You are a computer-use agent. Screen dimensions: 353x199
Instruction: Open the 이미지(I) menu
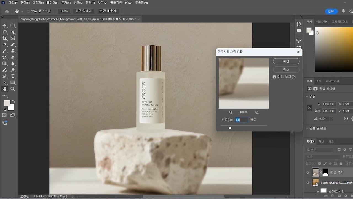pos(38,3)
